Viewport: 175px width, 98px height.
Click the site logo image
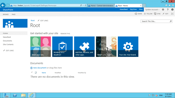(15, 23)
